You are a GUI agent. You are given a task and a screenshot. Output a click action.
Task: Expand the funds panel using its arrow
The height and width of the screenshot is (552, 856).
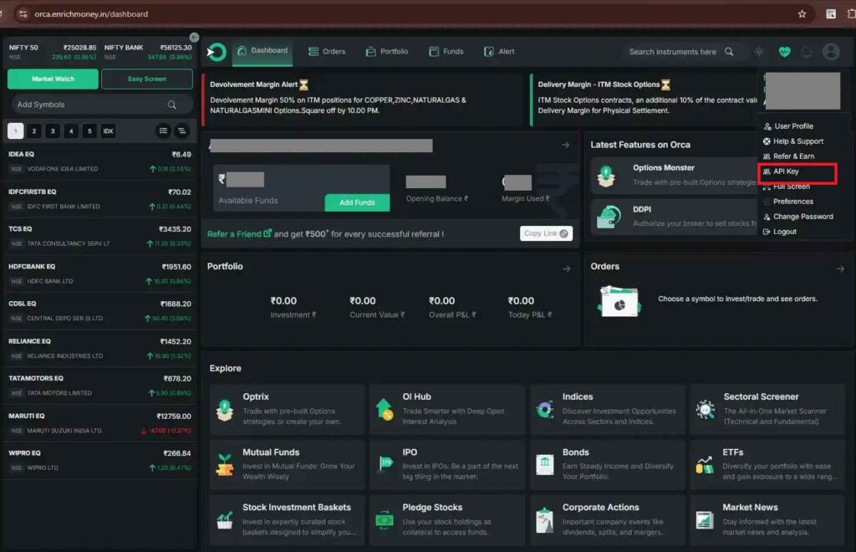pyautogui.click(x=566, y=146)
